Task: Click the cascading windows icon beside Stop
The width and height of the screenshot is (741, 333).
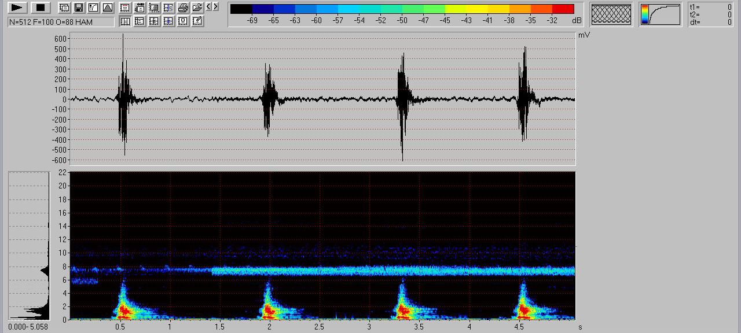Action: pos(64,8)
